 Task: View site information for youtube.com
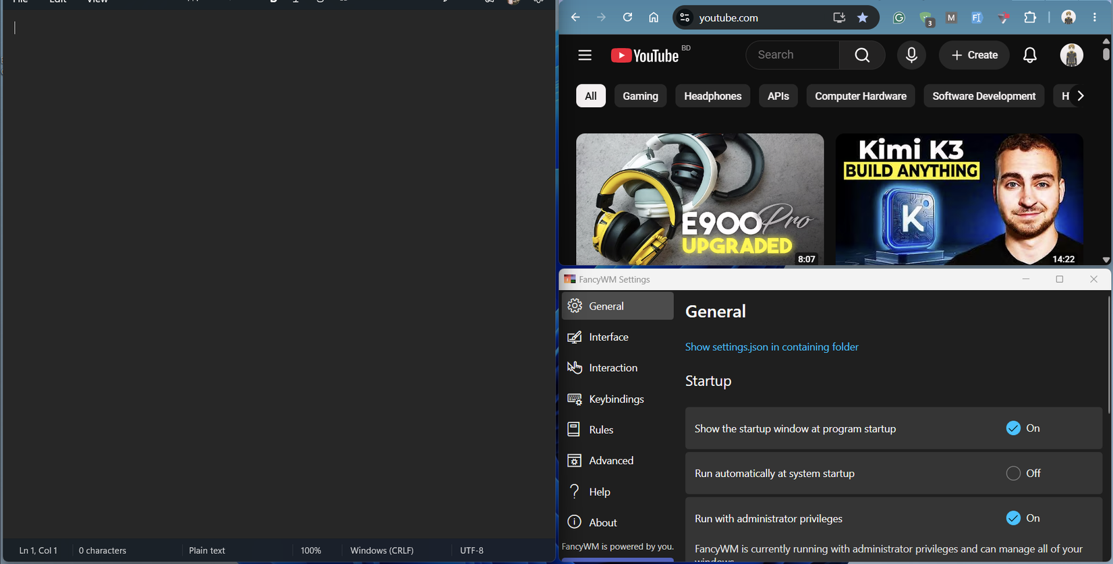pos(685,18)
